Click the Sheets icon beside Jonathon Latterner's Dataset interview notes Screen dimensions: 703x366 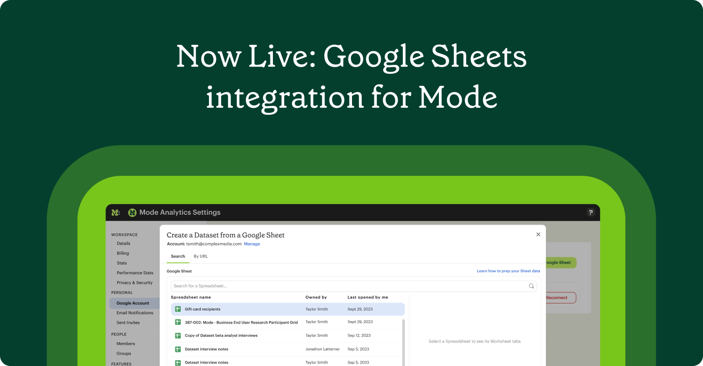click(178, 349)
